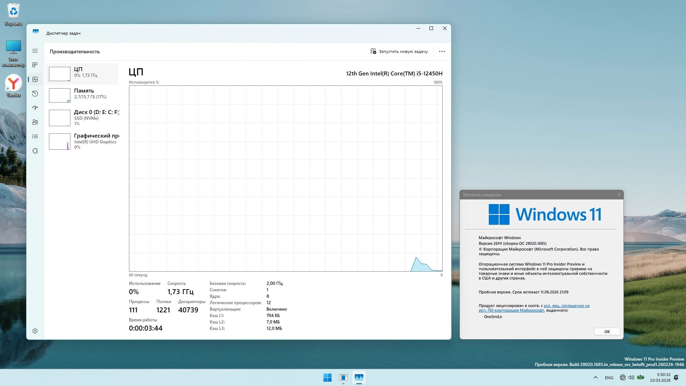
Task: Open the Startup apps sidebar icon
Action: pyautogui.click(x=35, y=108)
